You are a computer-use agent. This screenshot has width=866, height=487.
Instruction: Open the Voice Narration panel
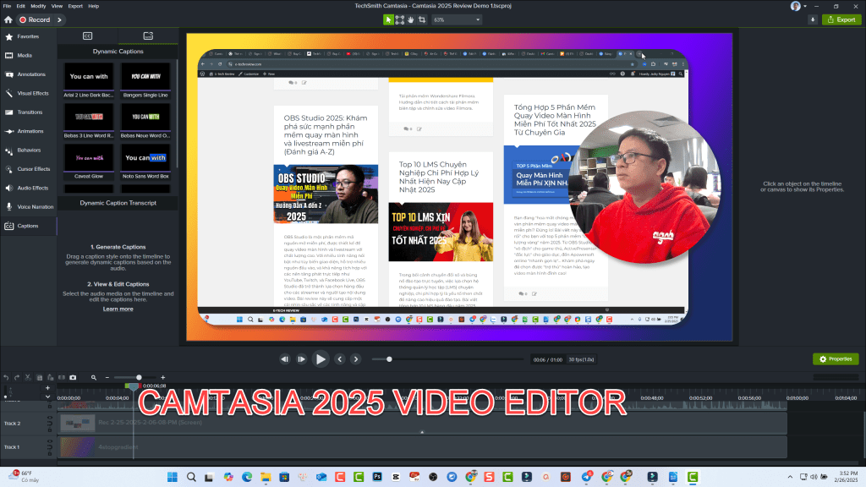pos(35,206)
